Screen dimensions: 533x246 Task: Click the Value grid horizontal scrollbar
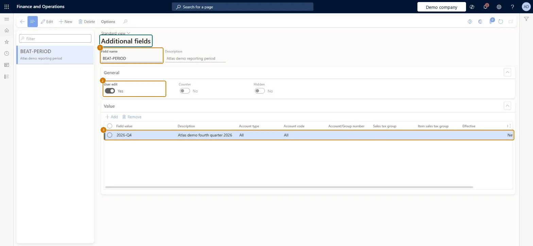(x=289, y=187)
